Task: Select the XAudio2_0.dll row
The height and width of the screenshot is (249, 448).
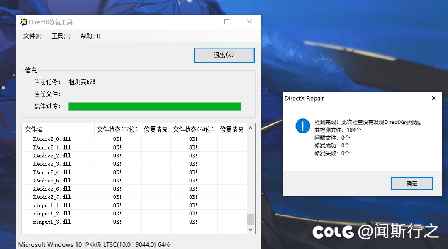Action: point(58,139)
